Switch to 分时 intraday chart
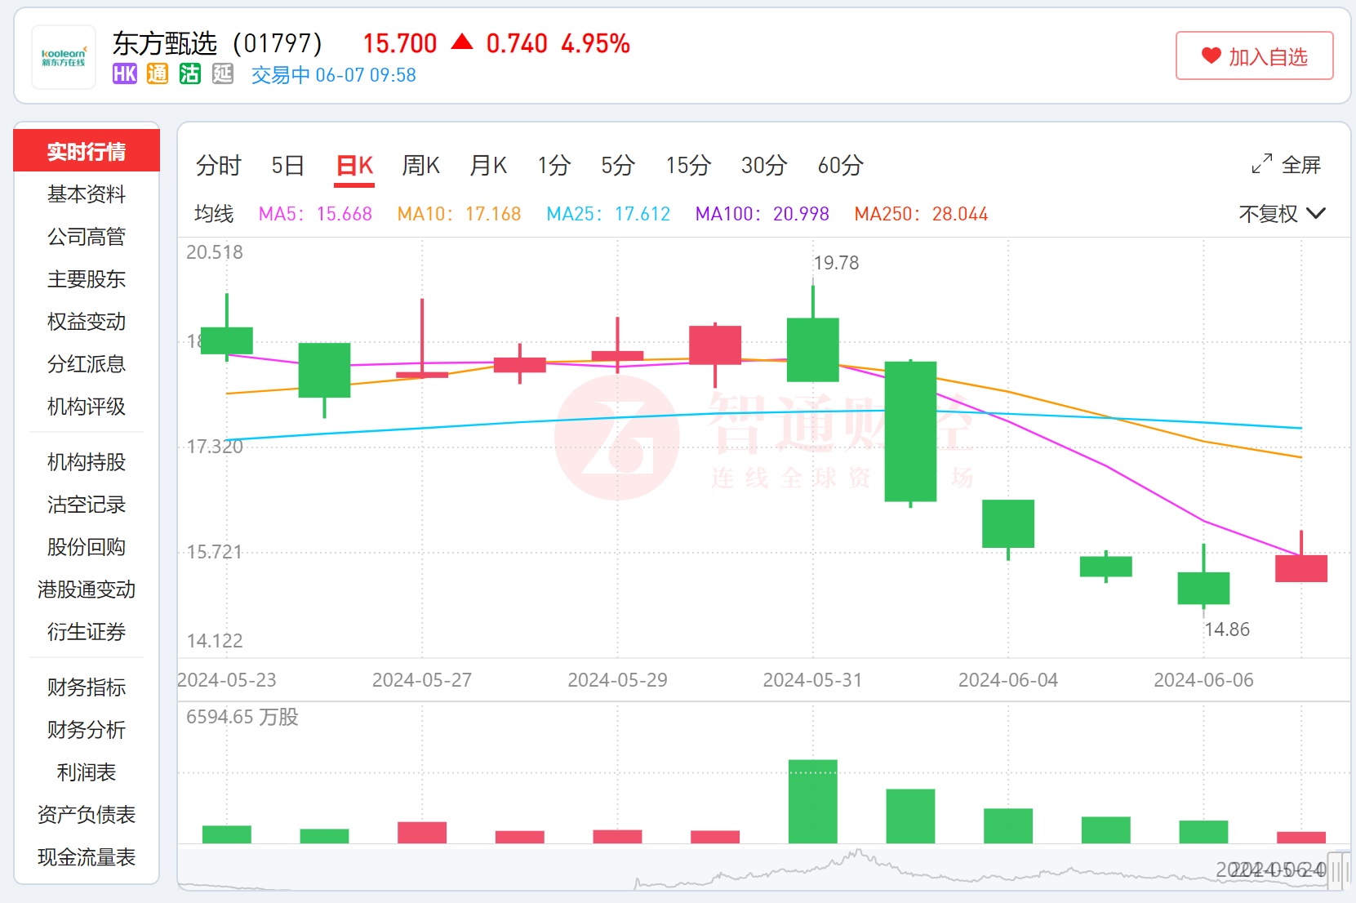Viewport: 1356px width, 903px height. click(219, 166)
